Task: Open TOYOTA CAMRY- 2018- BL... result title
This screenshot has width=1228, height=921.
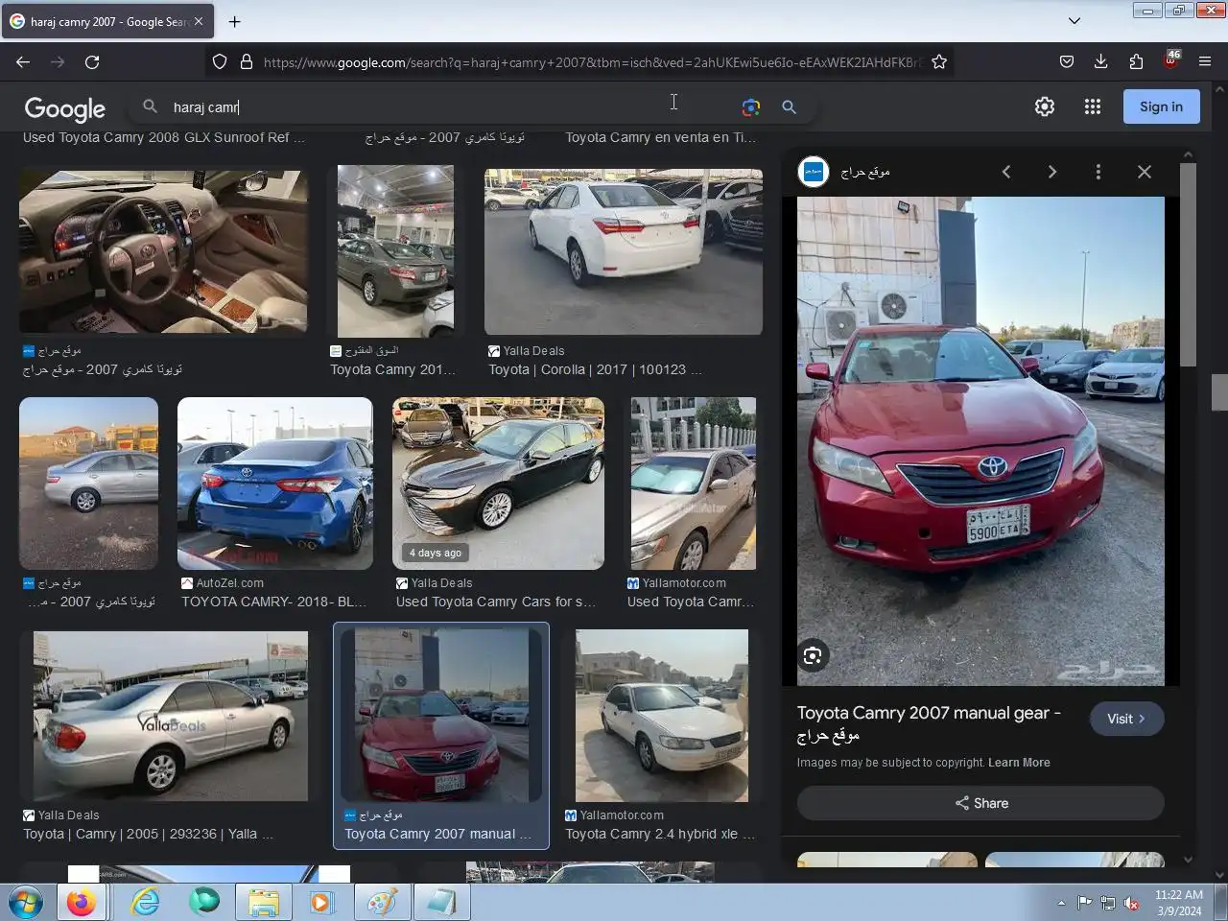Action: click(273, 602)
